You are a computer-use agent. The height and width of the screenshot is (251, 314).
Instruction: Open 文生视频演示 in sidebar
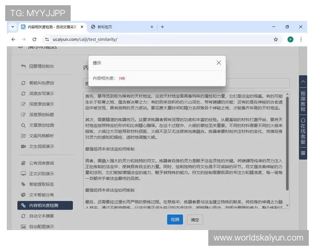click(x=38, y=146)
